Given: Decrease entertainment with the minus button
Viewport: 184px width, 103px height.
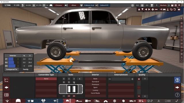Looking at the screenshot, I should pyautogui.click(x=110, y=79).
